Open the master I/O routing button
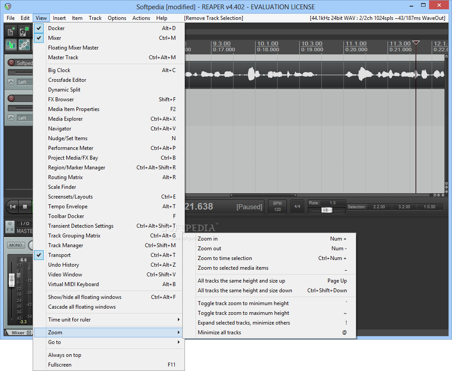The image size is (452, 371). (25, 223)
